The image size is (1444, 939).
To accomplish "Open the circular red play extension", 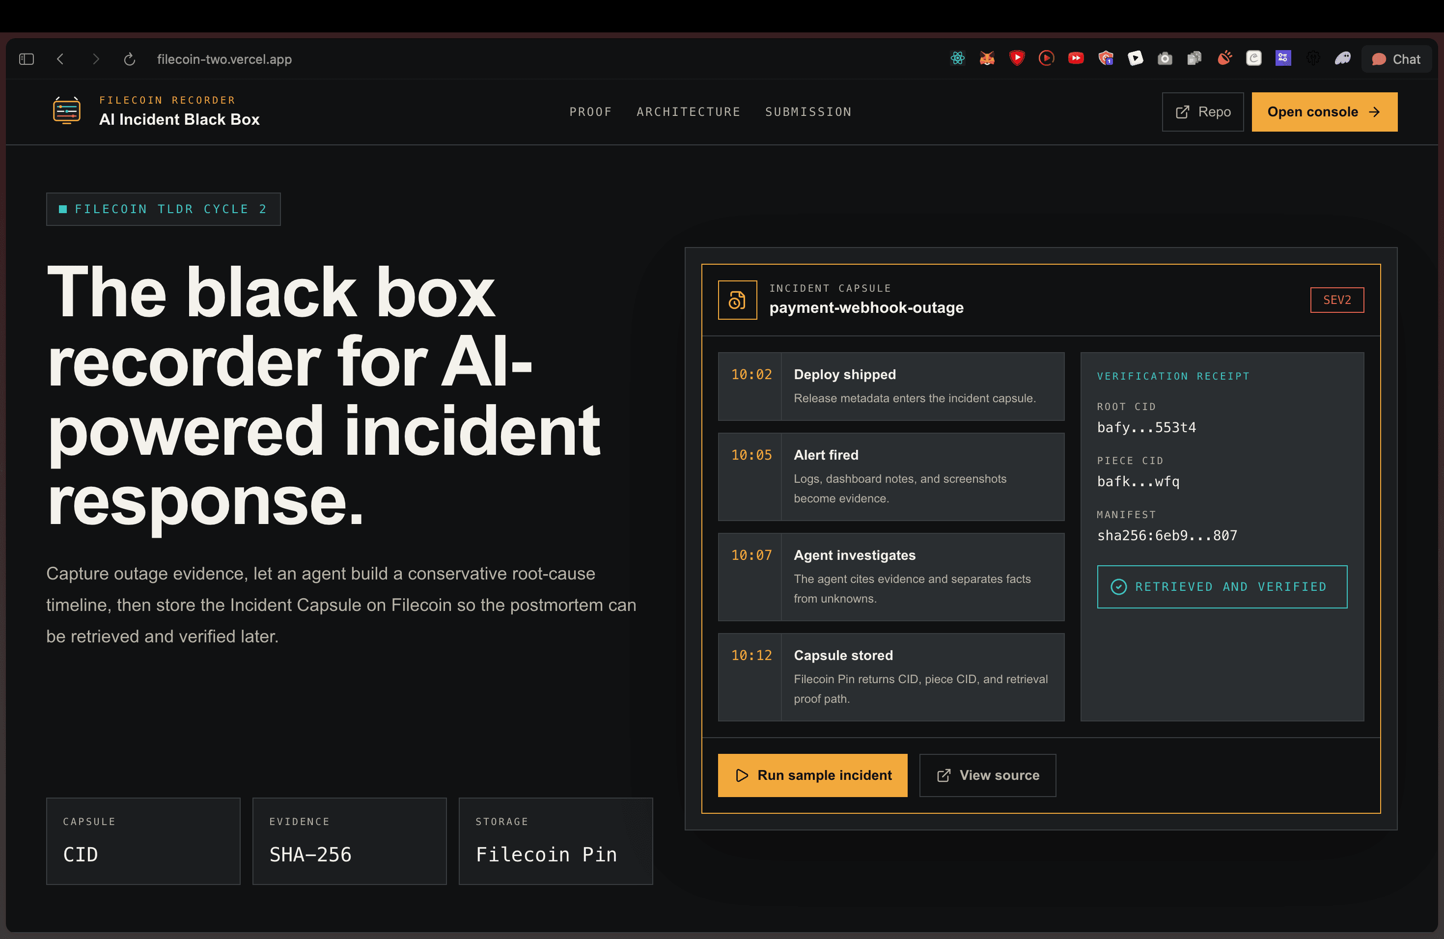I will [x=1047, y=58].
